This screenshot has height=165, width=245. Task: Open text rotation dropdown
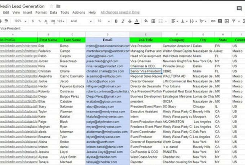pyautogui.click(x=203, y=21)
